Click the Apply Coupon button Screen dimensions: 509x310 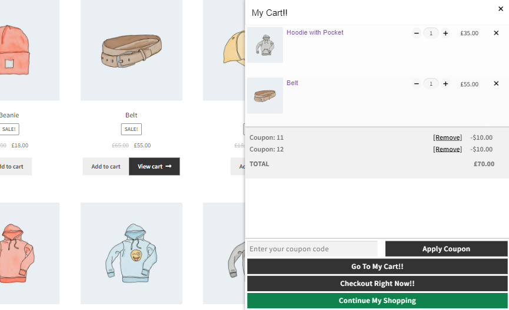[447, 249]
